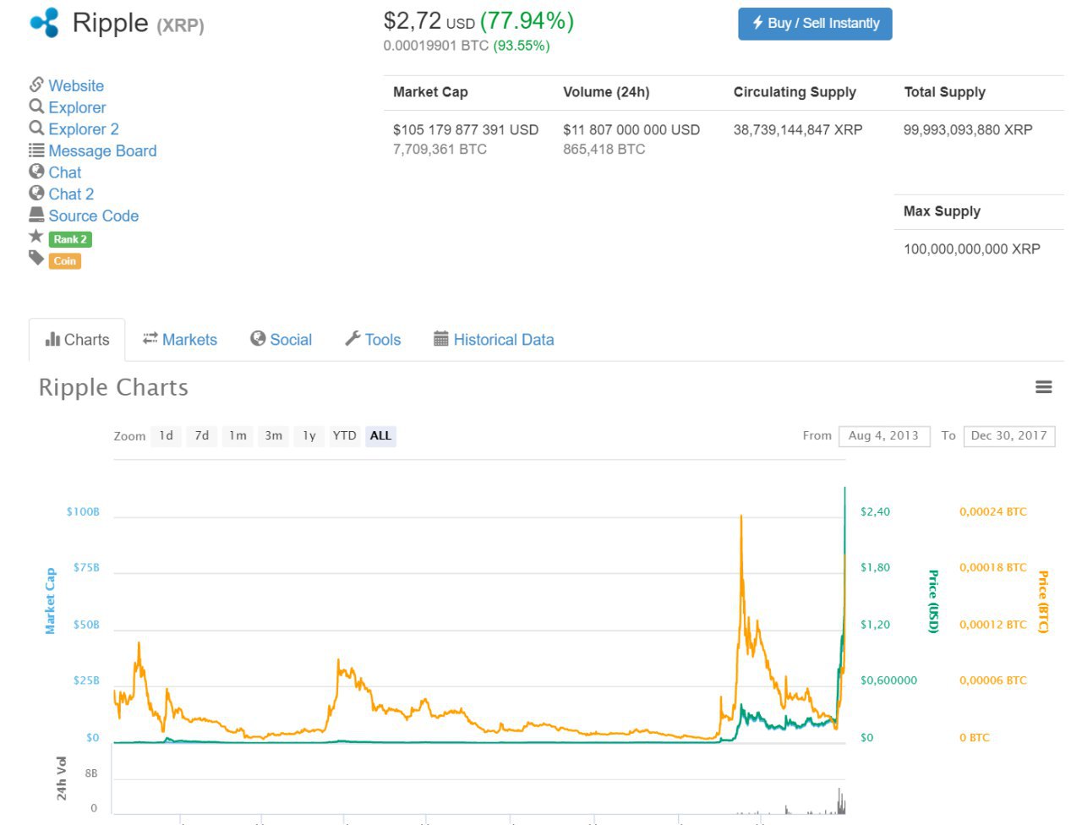Click the Ripple Charts heading
This screenshot has width=1082, height=825.
pyautogui.click(x=113, y=388)
